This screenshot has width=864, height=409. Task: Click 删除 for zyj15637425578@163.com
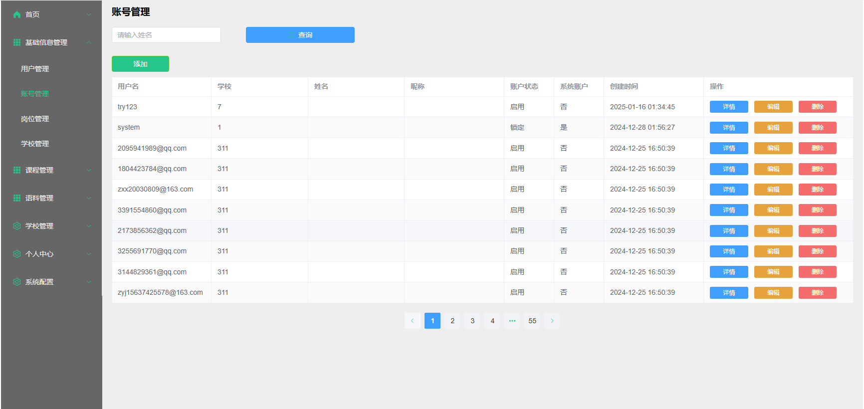coord(818,293)
